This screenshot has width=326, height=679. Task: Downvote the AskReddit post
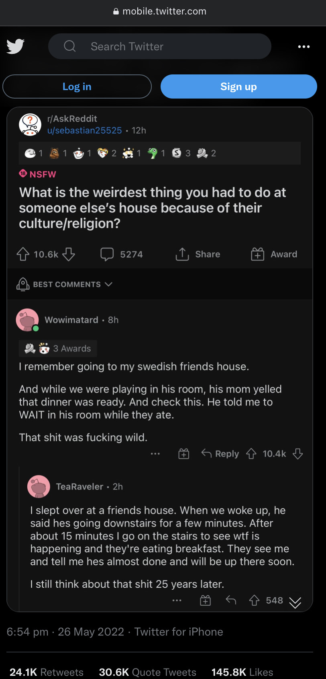click(69, 254)
